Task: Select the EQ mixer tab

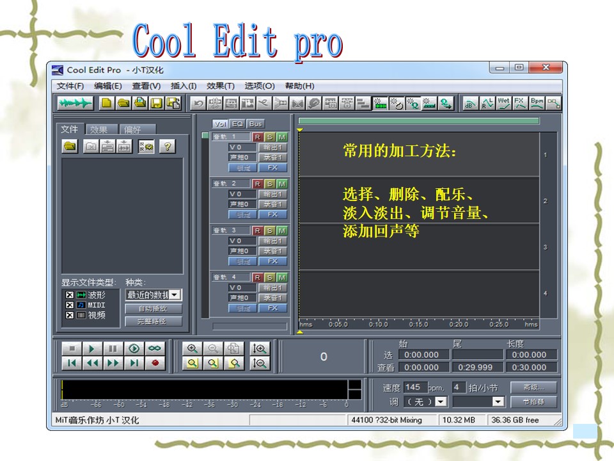Action: coord(237,124)
